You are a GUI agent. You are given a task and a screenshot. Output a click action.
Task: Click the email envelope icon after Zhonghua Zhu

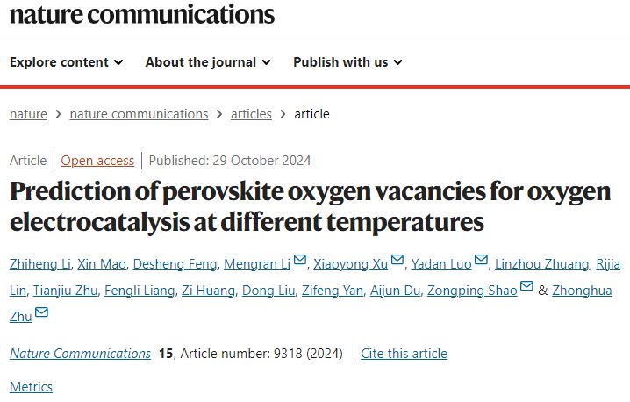pos(41,312)
